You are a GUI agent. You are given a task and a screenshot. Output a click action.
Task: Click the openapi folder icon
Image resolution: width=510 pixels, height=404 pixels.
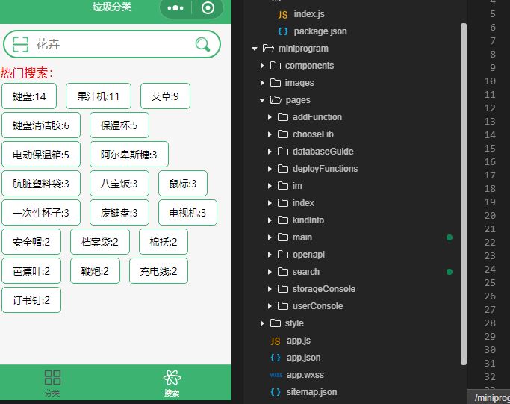283,255
